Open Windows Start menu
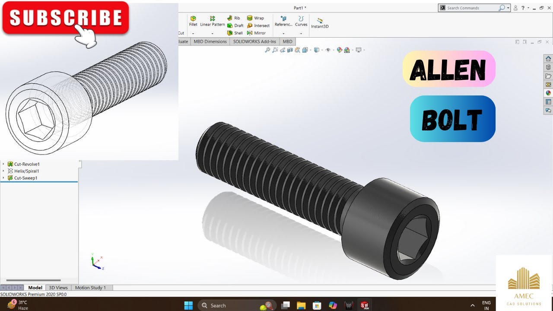The image size is (553, 311). pos(188,305)
